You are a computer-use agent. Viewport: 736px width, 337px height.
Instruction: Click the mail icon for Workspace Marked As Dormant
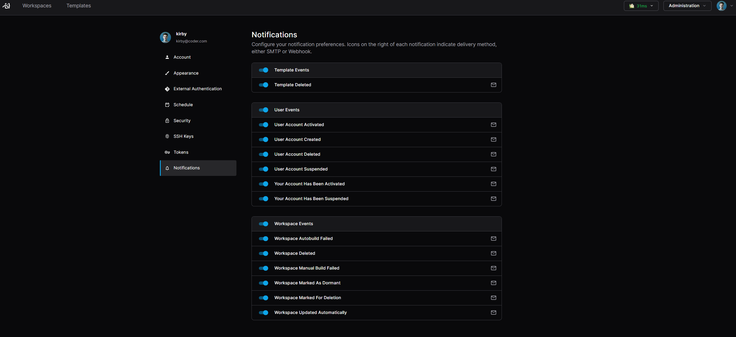click(x=493, y=283)
